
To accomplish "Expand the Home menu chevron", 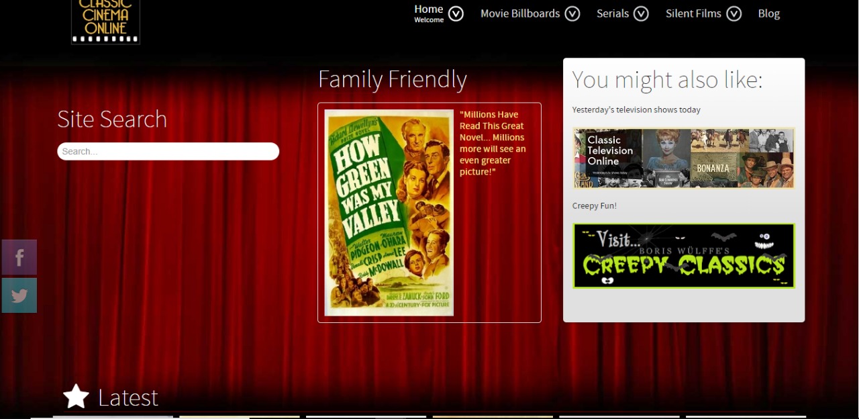I will tap(456, 13).
